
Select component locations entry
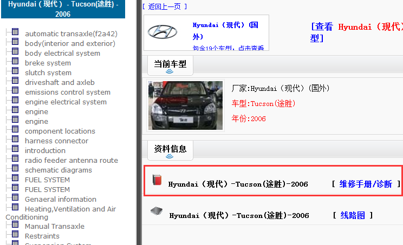click(60, 131)
